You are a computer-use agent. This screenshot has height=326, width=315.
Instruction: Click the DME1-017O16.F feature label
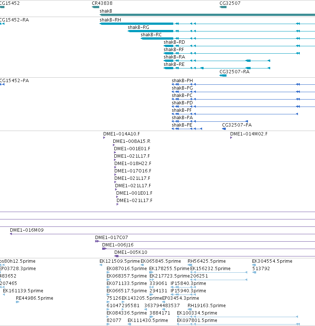click(133, 171)
